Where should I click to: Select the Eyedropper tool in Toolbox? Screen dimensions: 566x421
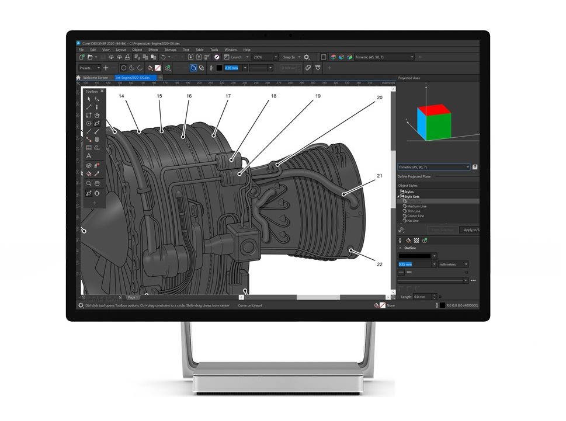pos(97,174)
